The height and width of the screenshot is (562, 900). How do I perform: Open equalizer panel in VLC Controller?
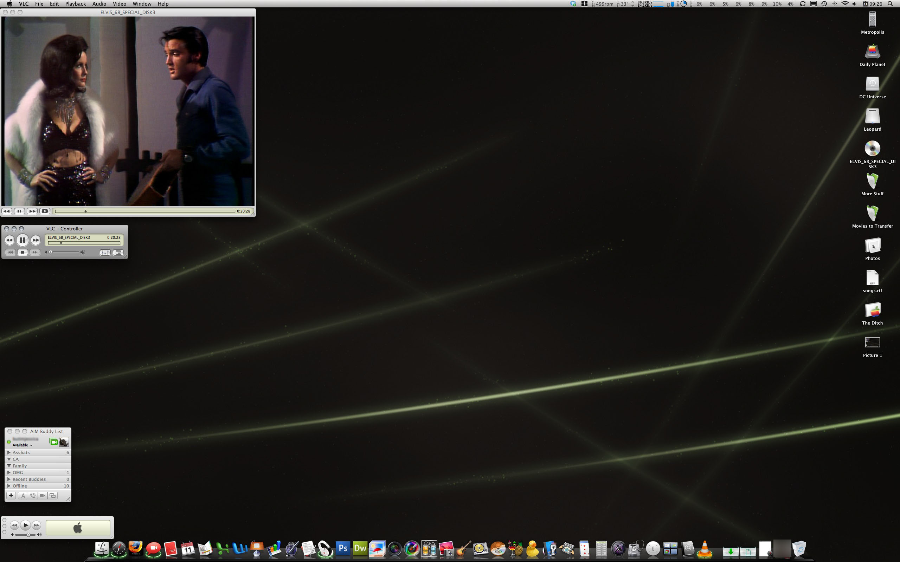(105, 253)
